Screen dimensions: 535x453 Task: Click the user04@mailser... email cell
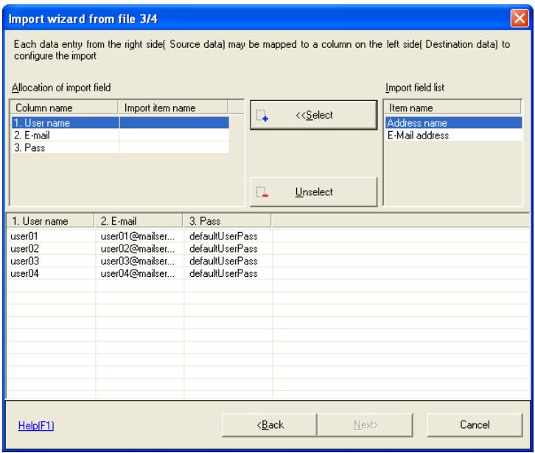coord(139,273)
